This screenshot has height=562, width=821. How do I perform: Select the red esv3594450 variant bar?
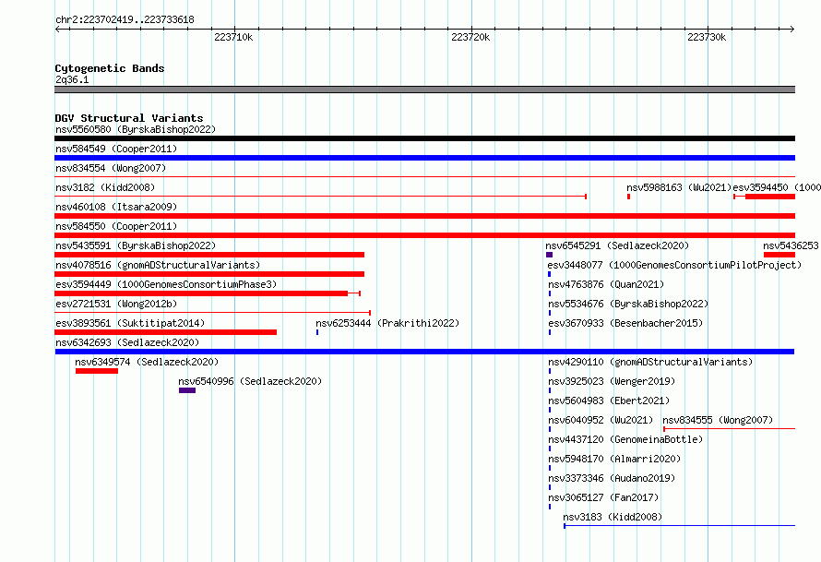coord(765,197)
